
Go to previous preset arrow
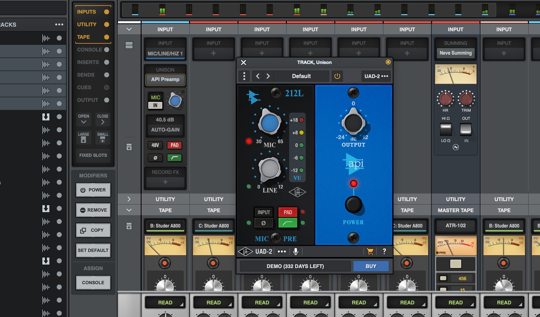pos(258,76)
